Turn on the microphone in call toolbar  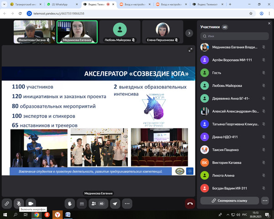coord(19,203)
